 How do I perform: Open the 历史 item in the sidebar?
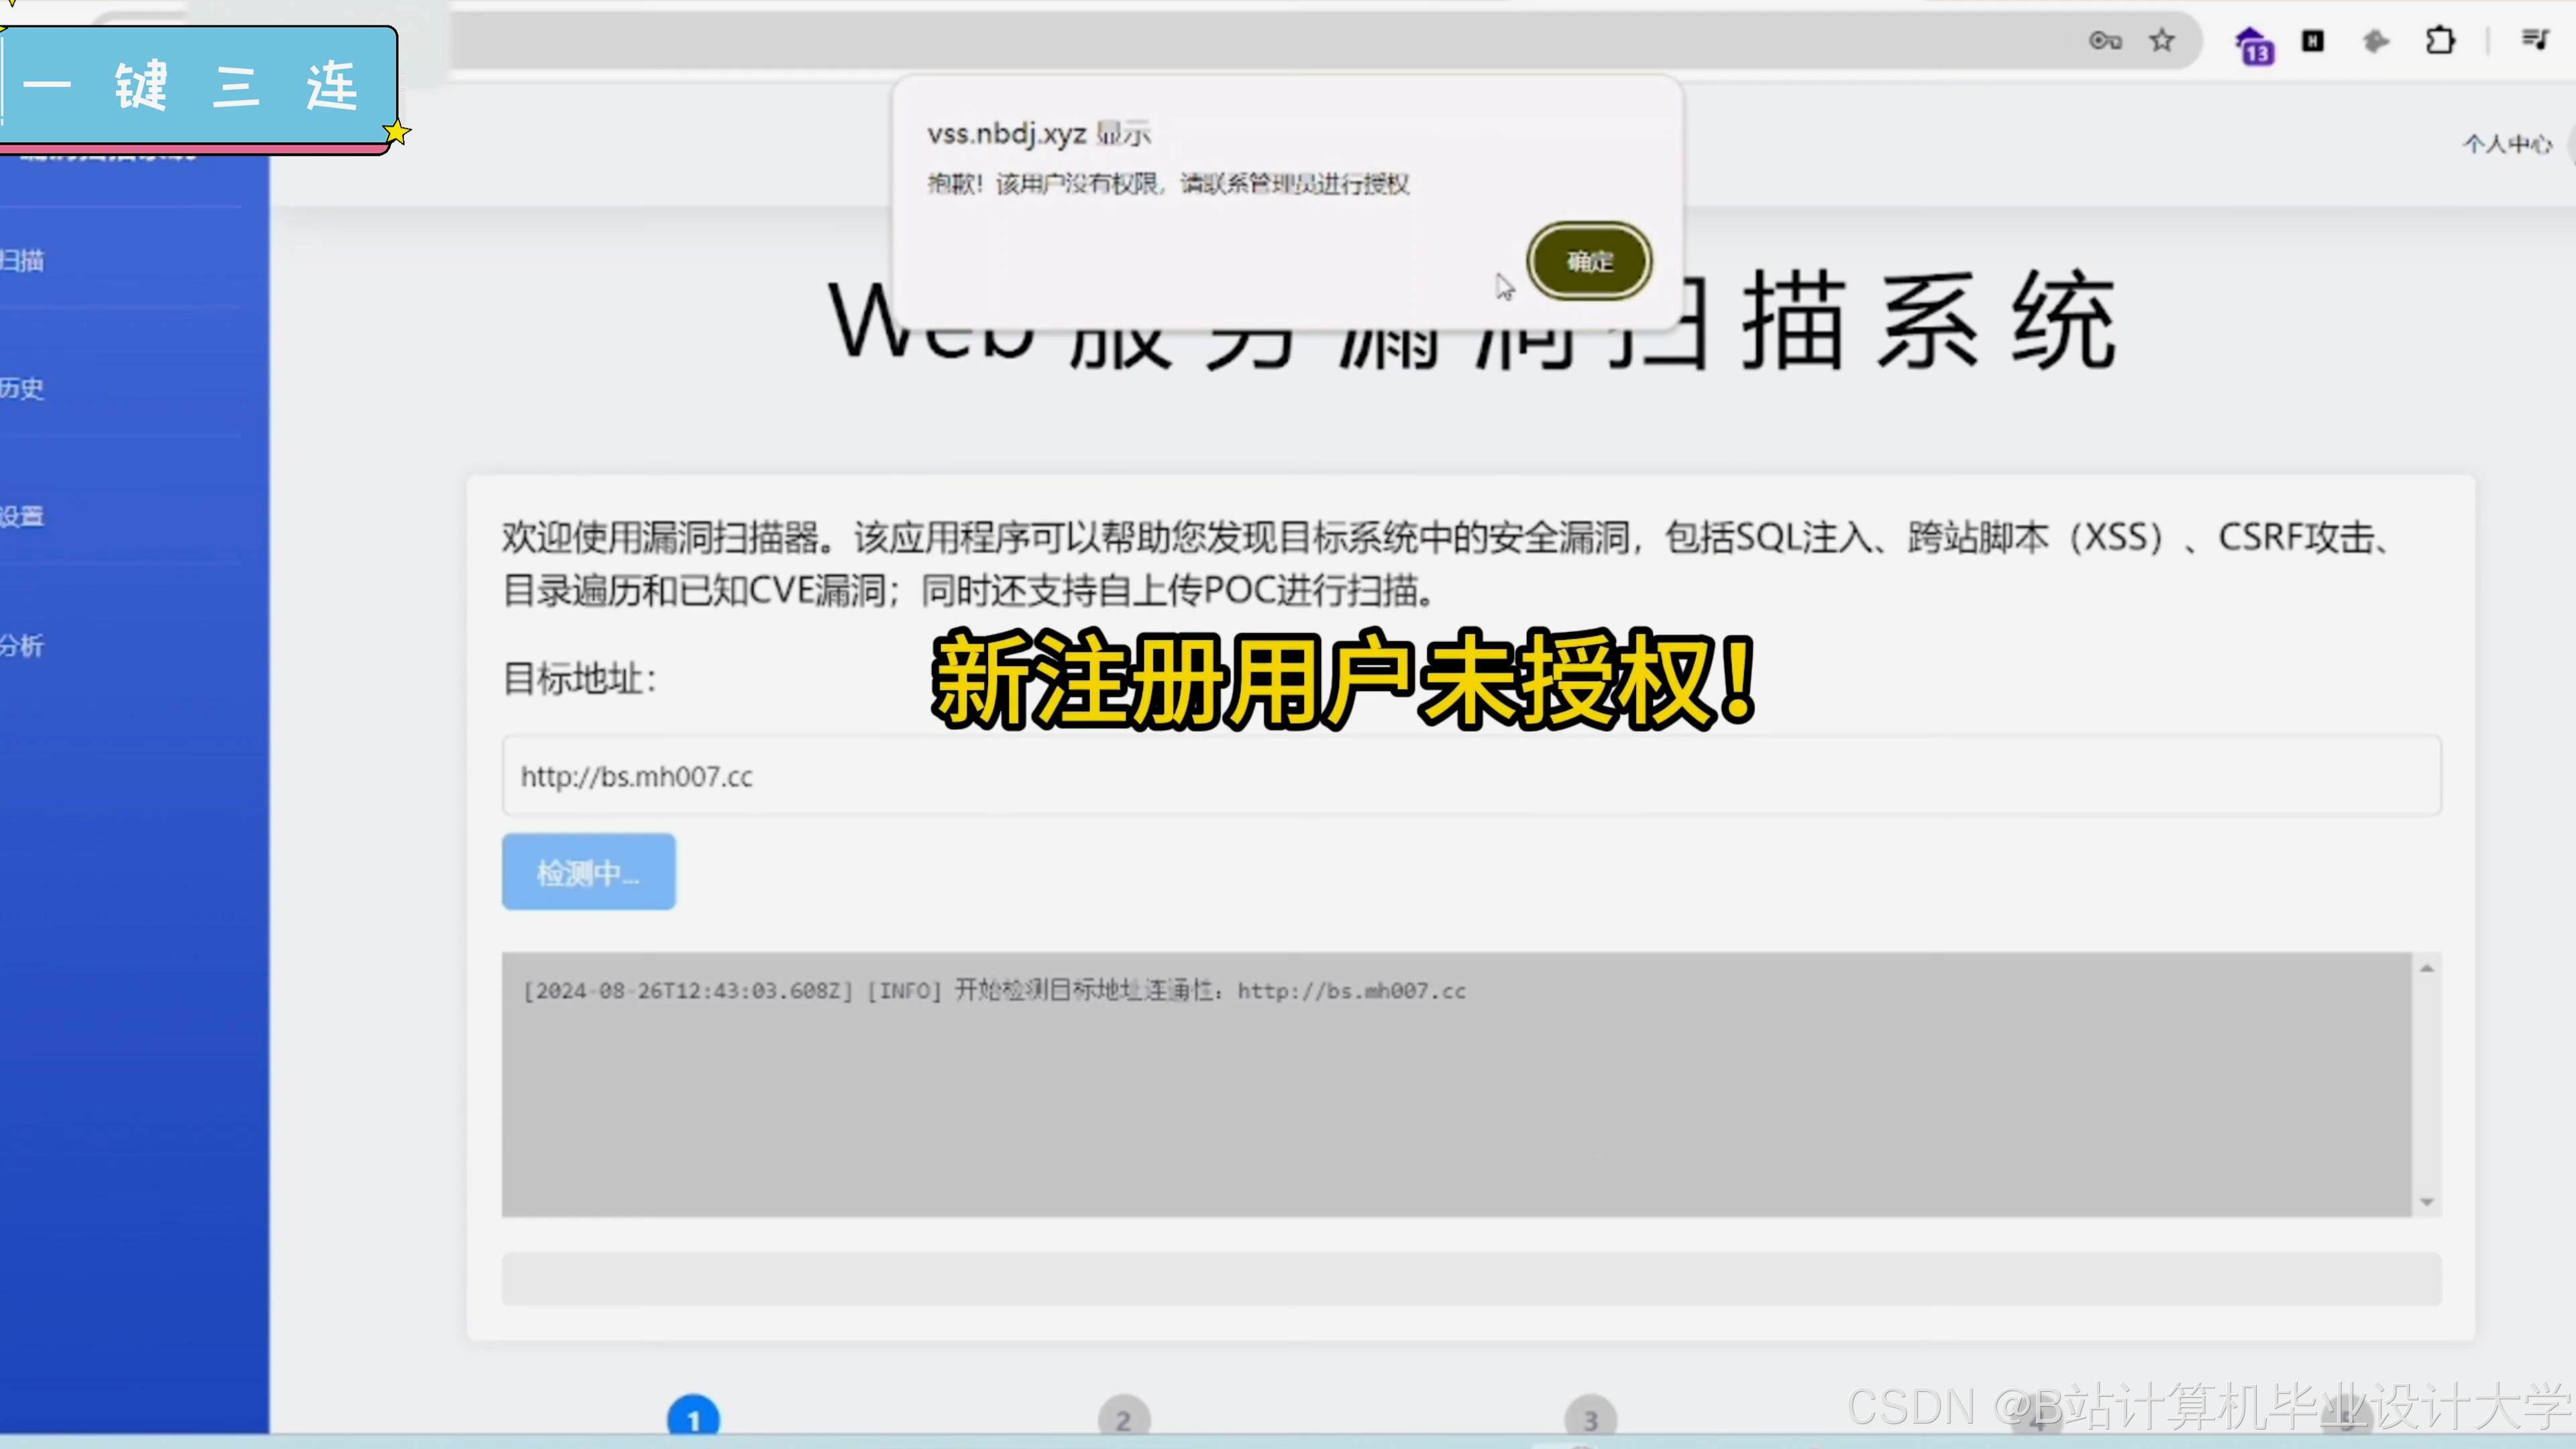pyautogui.click(x=22, y=388)
